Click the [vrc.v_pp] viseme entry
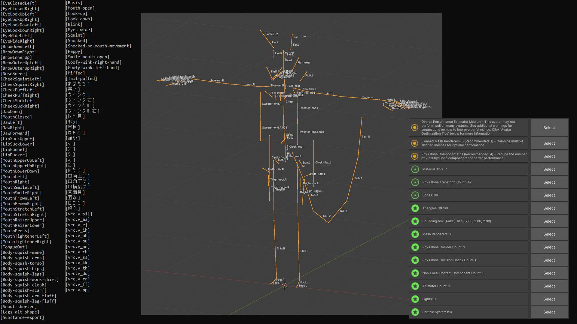This screenshot has height=324, width=577. point(78,290)
